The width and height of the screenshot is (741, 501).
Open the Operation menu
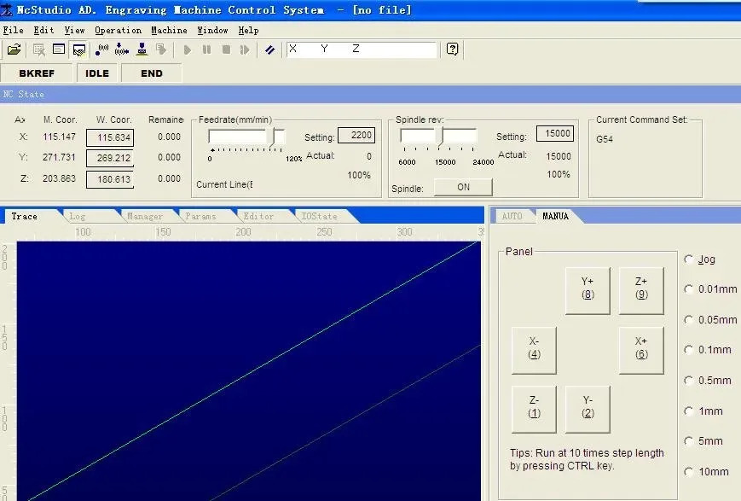coord(119,30)
